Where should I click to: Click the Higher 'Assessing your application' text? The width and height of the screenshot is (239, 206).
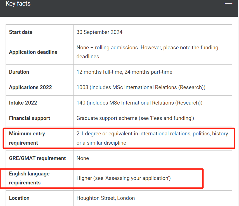[x=123, y=178]
